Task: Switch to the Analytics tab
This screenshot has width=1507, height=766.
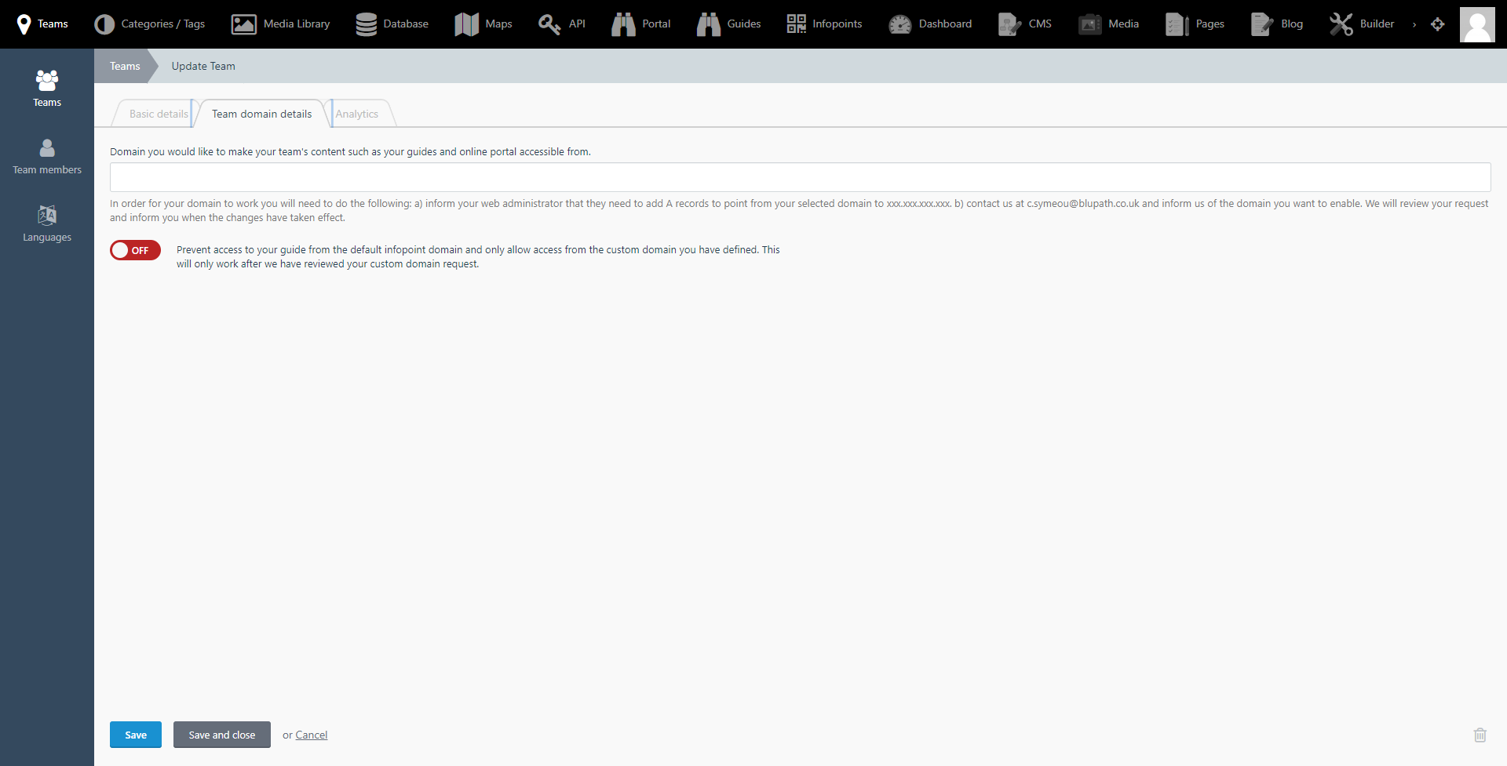Action: [357, 114]
